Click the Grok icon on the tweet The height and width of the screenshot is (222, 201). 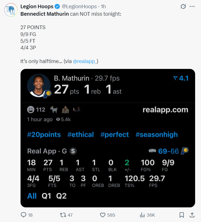tap(183, 7)
